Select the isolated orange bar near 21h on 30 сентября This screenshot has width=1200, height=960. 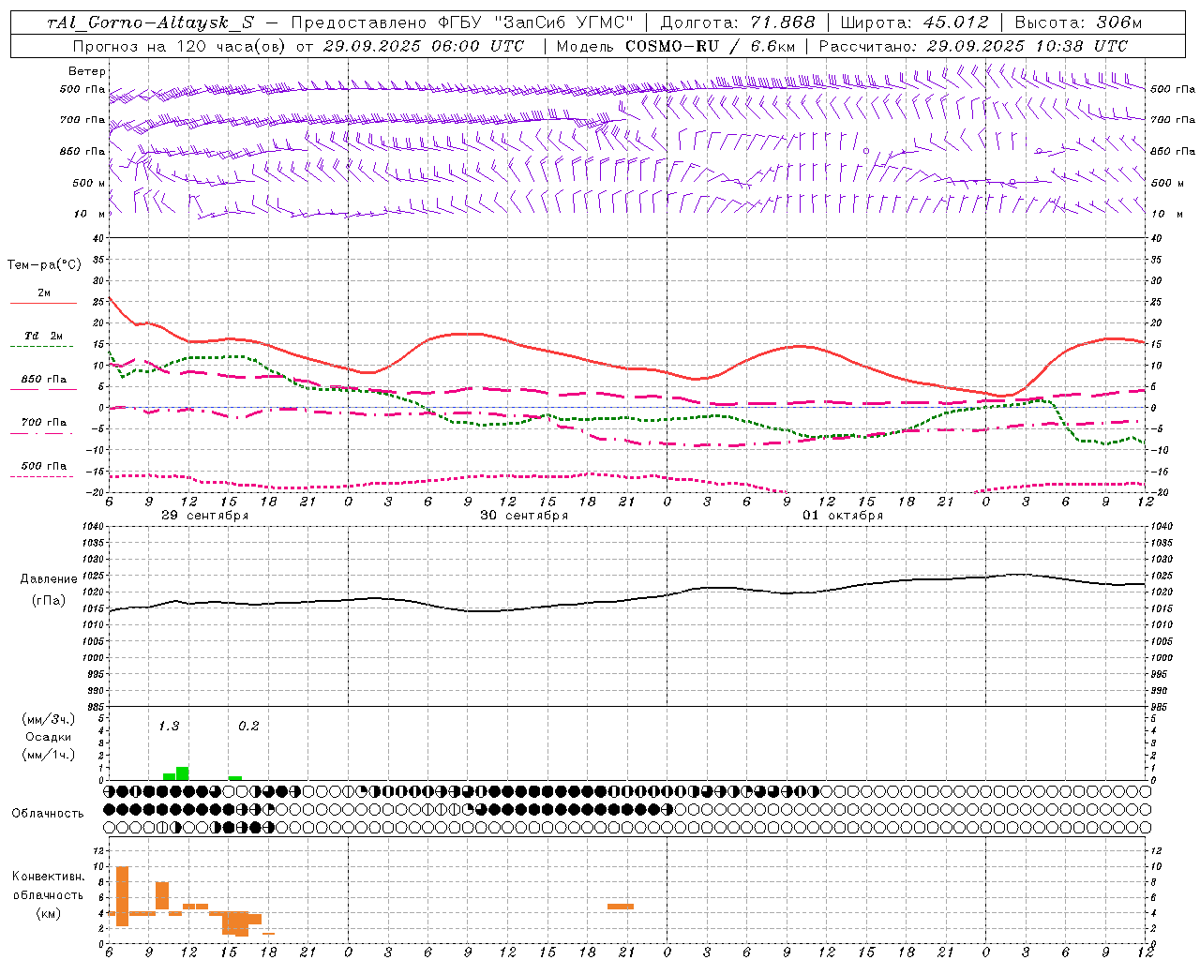tap(621, 907)
